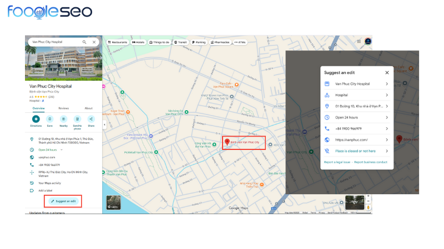
Task: Click Report a legal issue link
Action: point(337,162)
